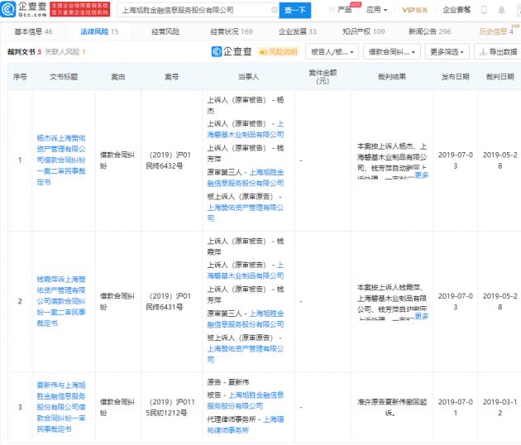The image size is (521, 445).
Task: Switch to 法律风险 tab
Action: (x=99, y=31)
